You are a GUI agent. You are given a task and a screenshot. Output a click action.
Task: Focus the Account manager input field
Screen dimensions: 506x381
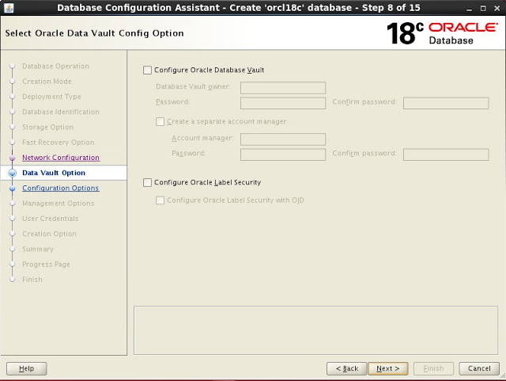[283, 139]
